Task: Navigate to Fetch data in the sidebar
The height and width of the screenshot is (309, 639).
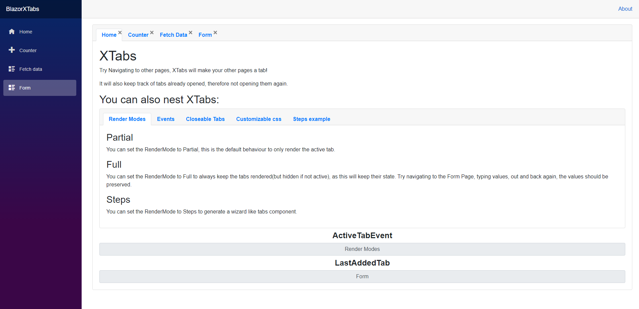Action: click(40, 69)
